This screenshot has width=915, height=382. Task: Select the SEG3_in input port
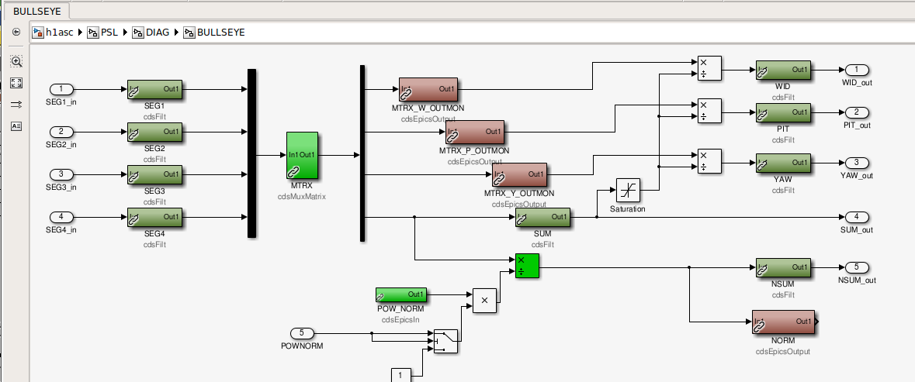(61, 174)
